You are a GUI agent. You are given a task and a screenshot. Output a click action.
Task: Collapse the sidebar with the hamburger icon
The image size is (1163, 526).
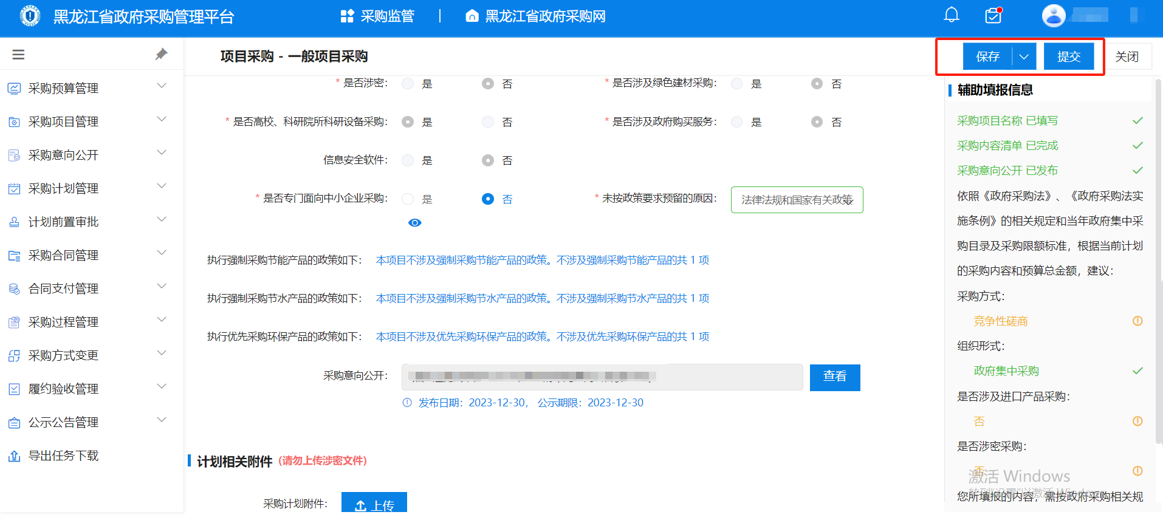(x=18, y=55)
